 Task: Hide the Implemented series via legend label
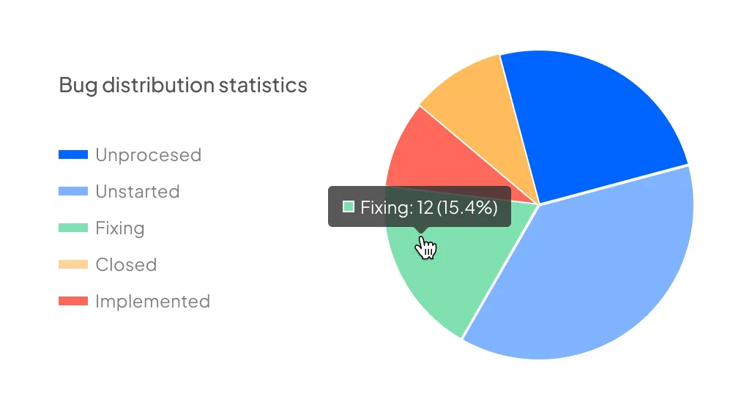pyautogui.click(x=152, y=302)
